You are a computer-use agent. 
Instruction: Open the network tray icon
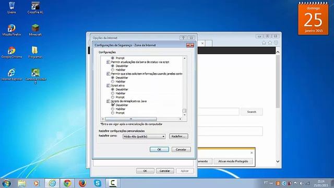pos(307,183)
